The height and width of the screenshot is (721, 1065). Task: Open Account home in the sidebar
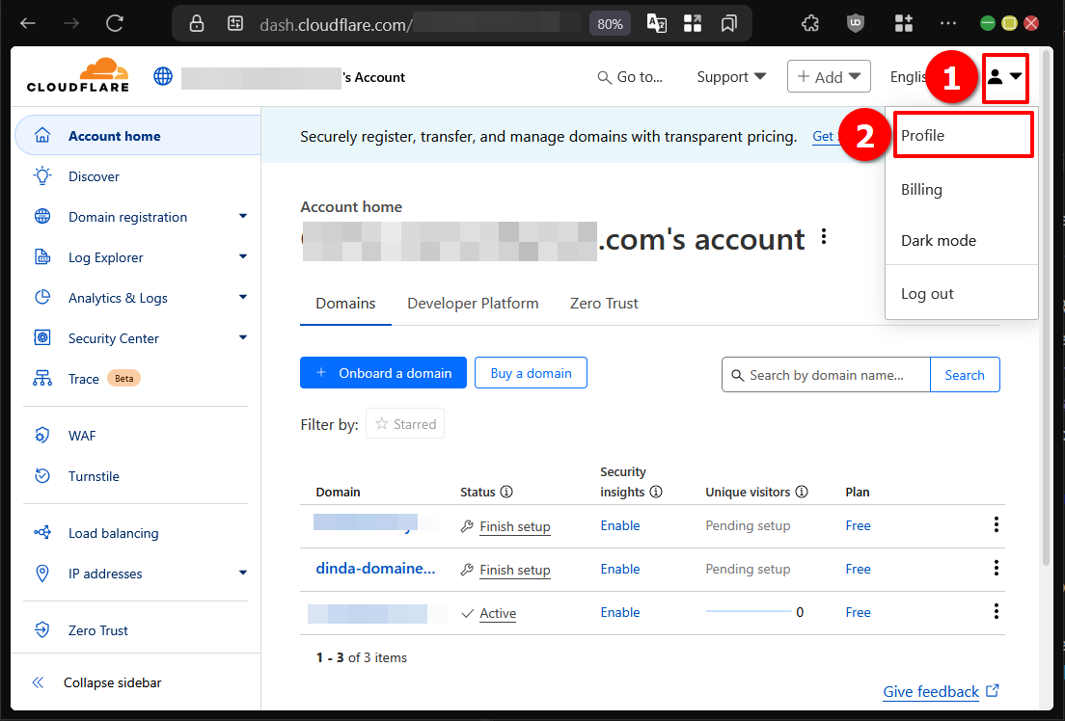point(138,136)
